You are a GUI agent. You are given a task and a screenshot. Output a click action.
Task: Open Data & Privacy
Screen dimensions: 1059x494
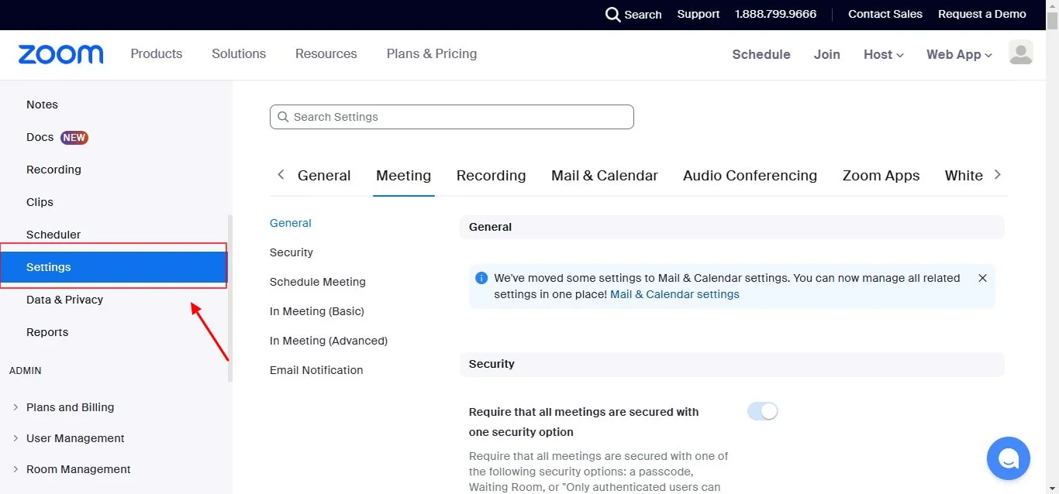click(x=64, y=300)
